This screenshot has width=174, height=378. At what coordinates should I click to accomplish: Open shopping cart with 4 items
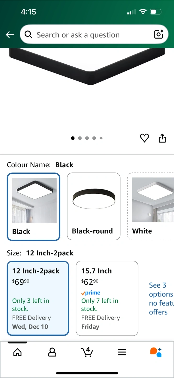tap(87, 352)
